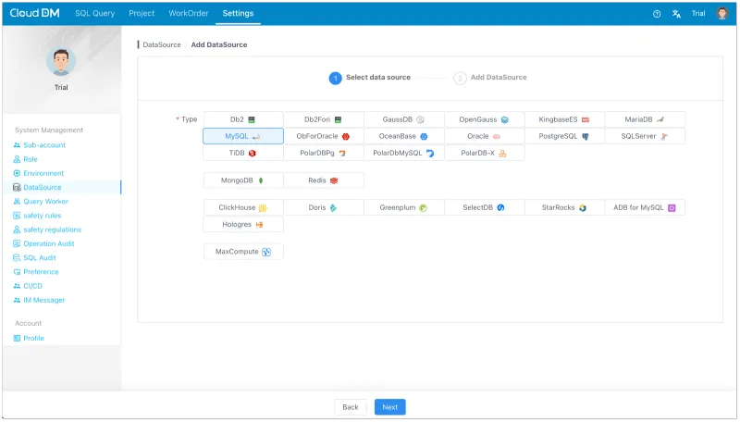Select PolarDBPg data source
The image size is (740, 422).
[323, 153]
